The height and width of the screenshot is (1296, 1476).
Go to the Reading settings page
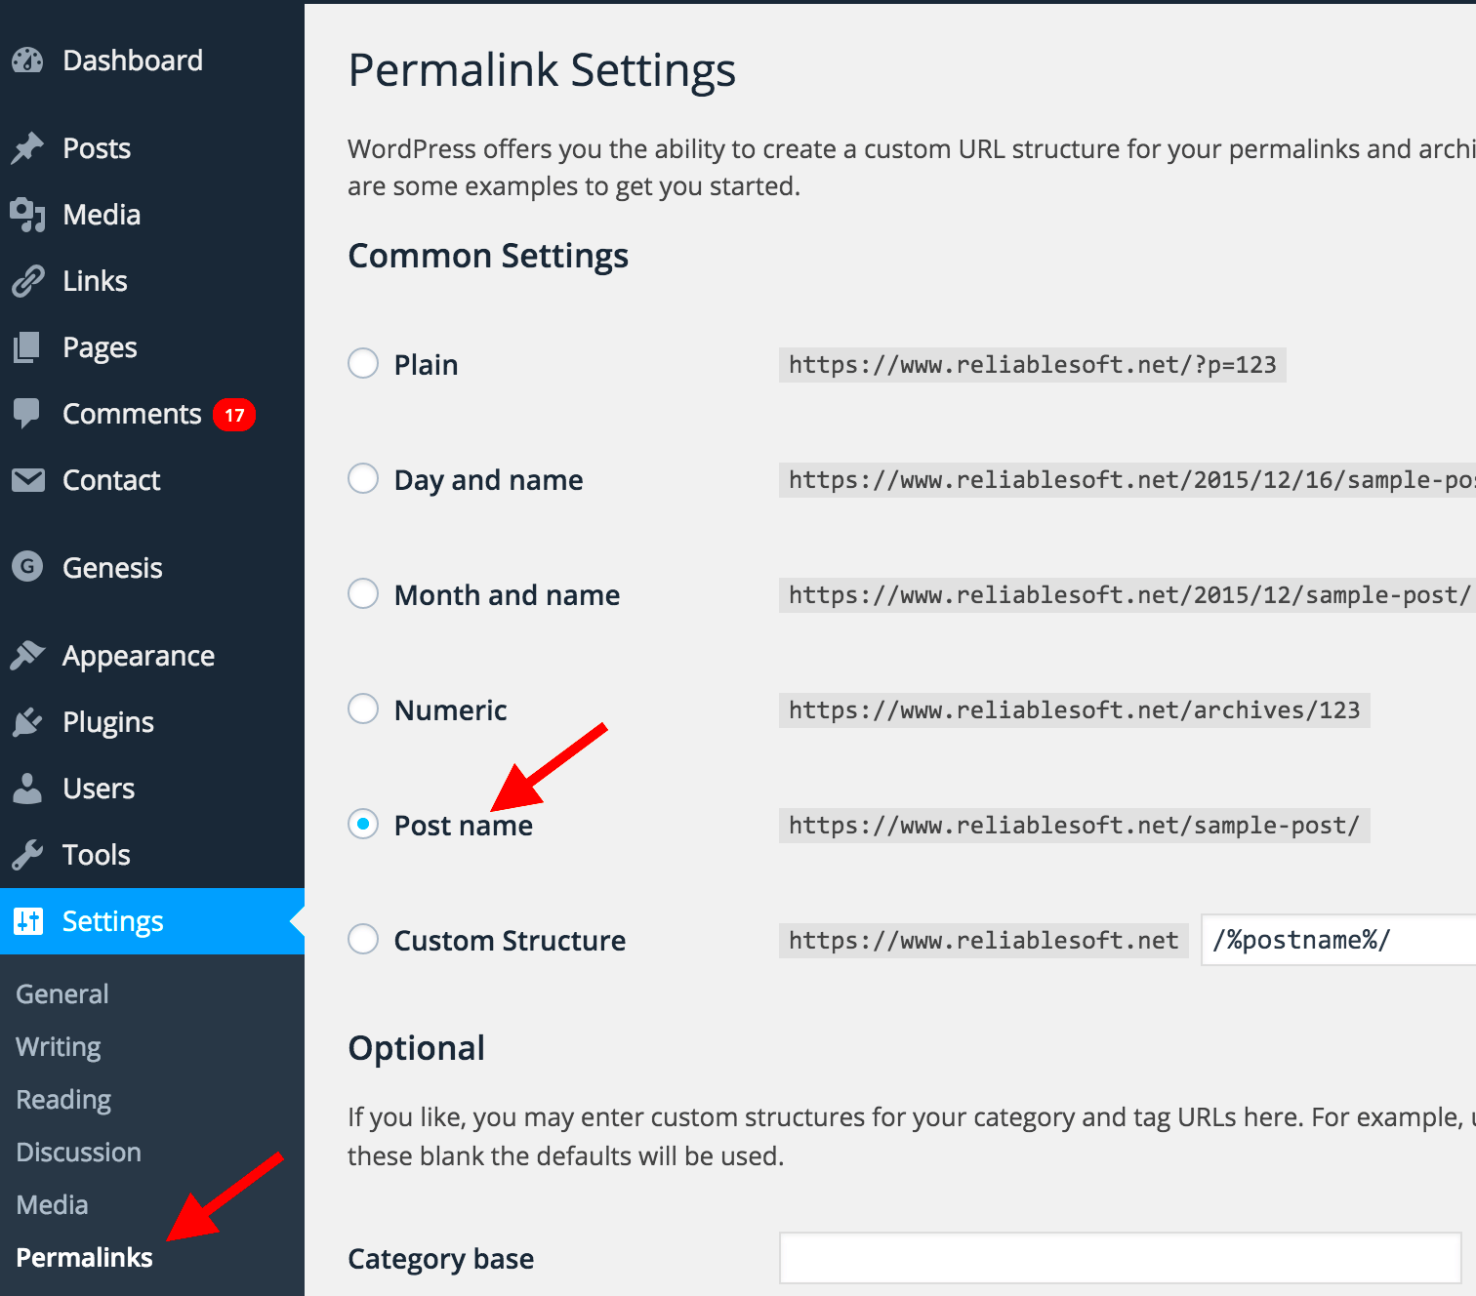click(63, 1100)
